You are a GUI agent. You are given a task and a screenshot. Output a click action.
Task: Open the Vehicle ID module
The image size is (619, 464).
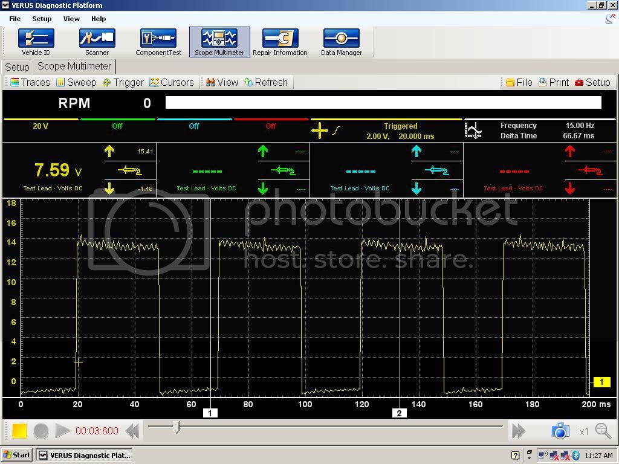click(36, 42)
